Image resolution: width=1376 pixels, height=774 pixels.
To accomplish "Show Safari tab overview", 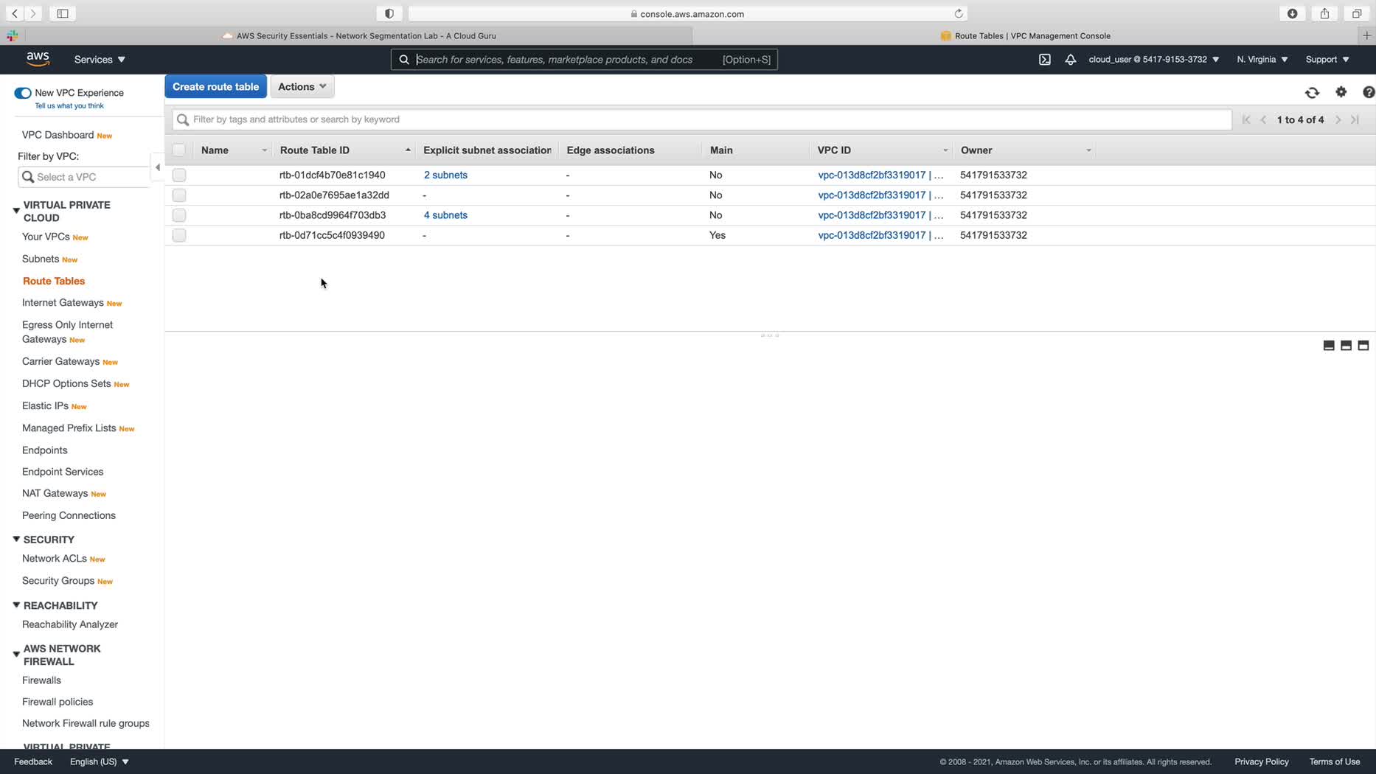I will click(1357, 13).
